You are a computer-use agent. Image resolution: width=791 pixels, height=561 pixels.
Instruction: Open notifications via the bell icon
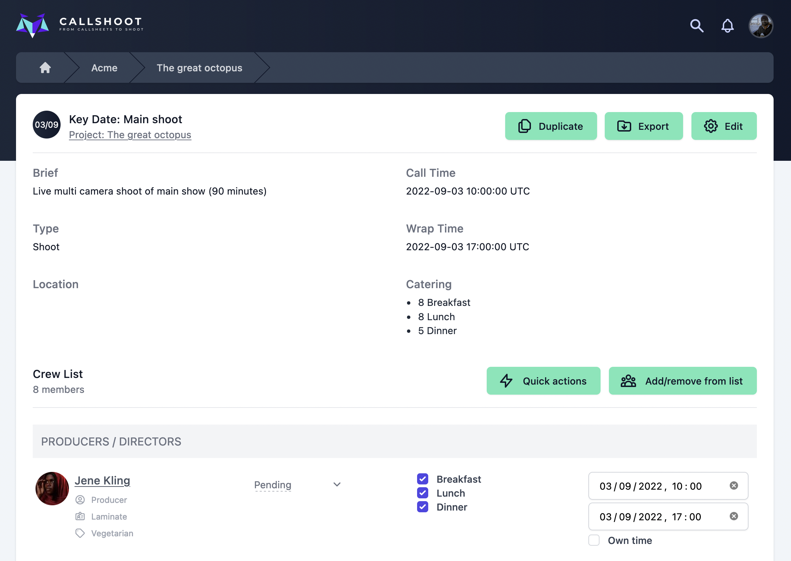coord(727,25)
